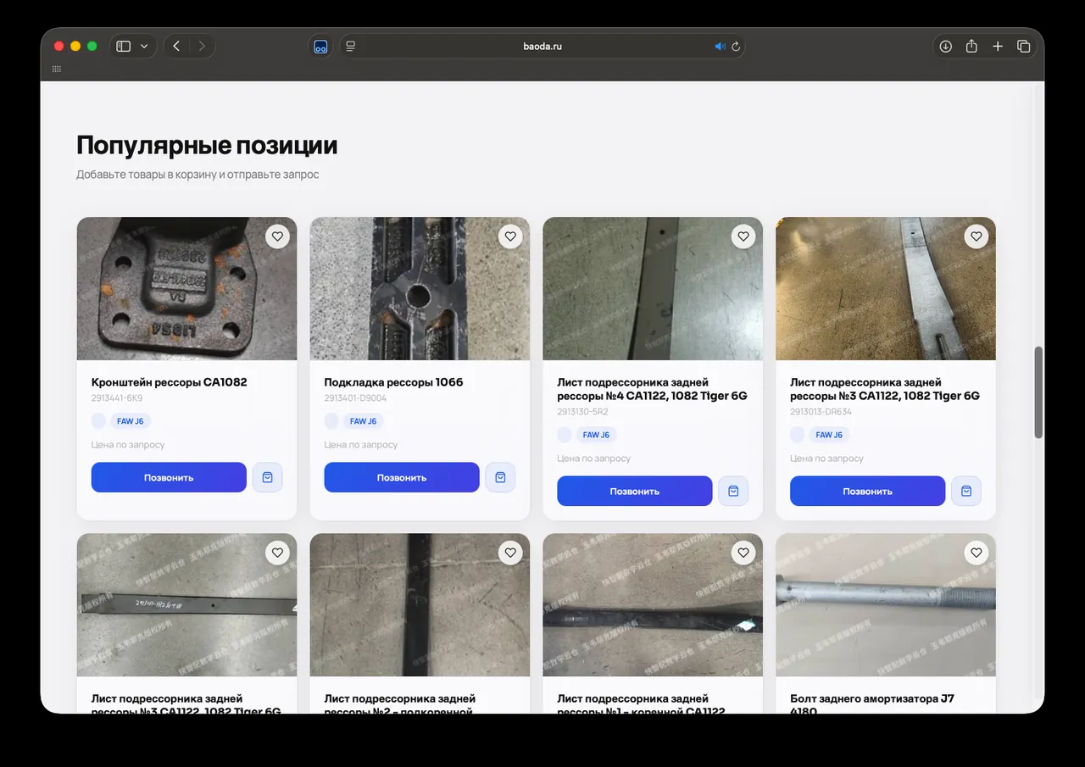Open FAW J6 tag on 2913013-DR634 card

click(829, 435)
